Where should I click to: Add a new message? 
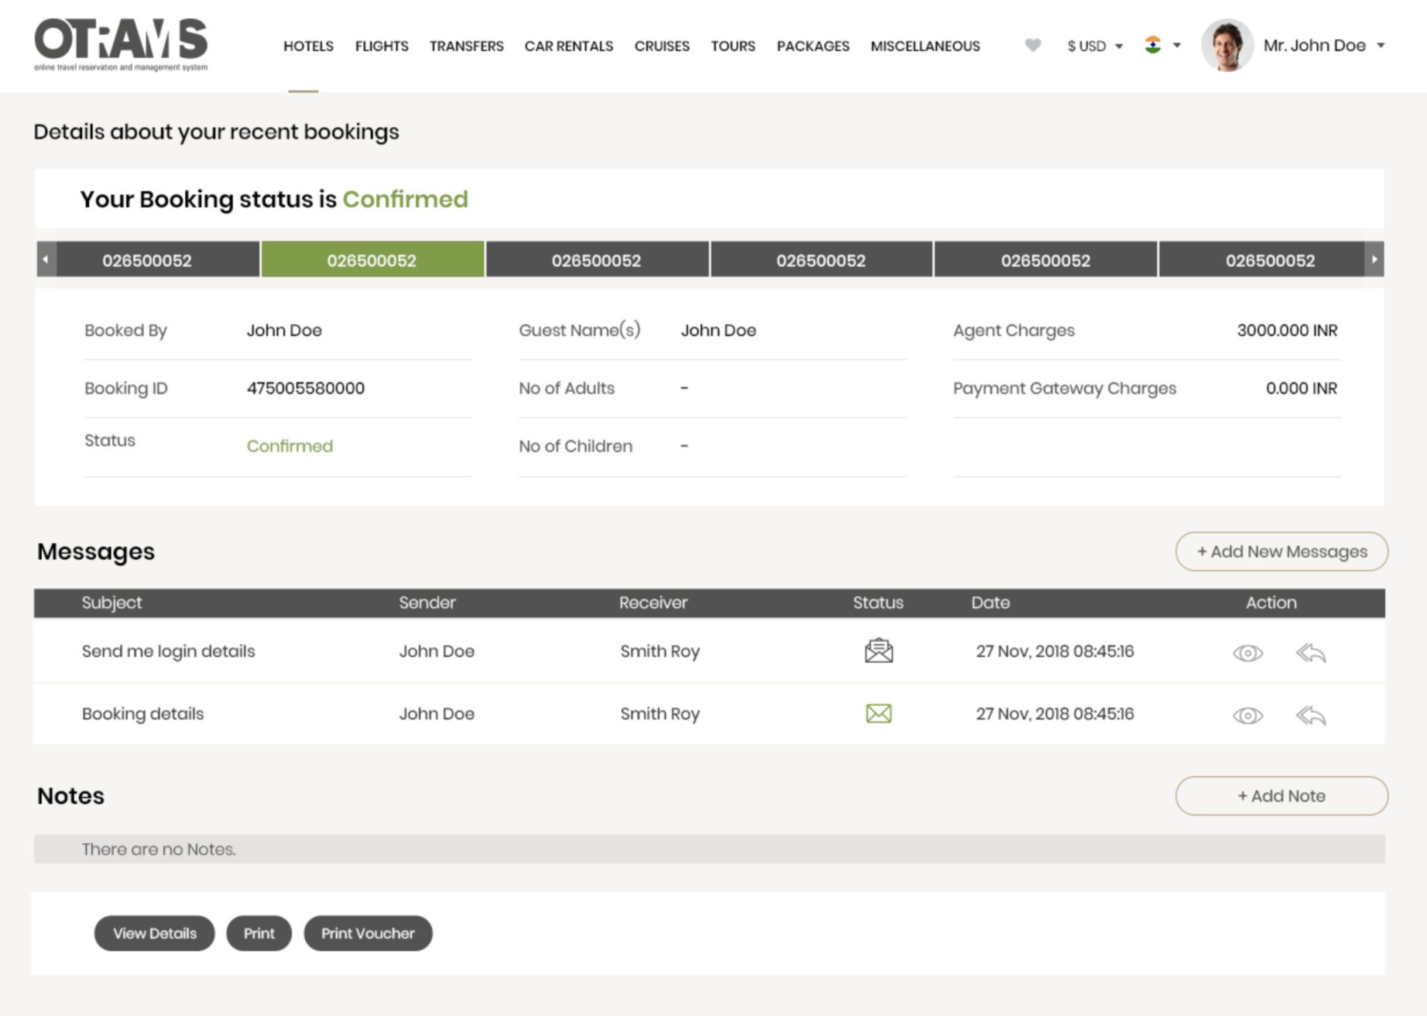coord(1281,552)
